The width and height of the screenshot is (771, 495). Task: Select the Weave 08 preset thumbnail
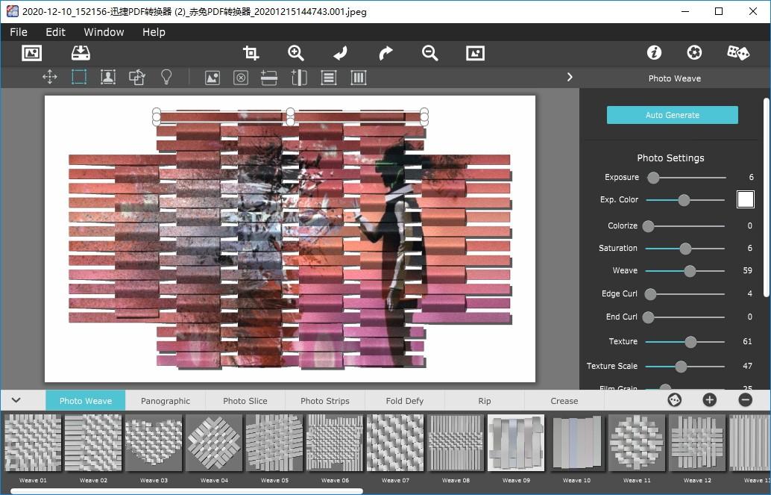pyautogui.click(x=456, y=443)
